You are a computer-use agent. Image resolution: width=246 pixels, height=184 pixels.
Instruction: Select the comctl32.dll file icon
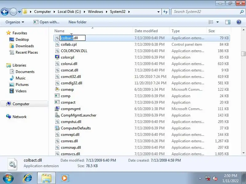[57, 76]
